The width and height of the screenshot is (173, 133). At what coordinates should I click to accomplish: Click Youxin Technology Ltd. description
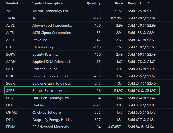pos(51,11)
